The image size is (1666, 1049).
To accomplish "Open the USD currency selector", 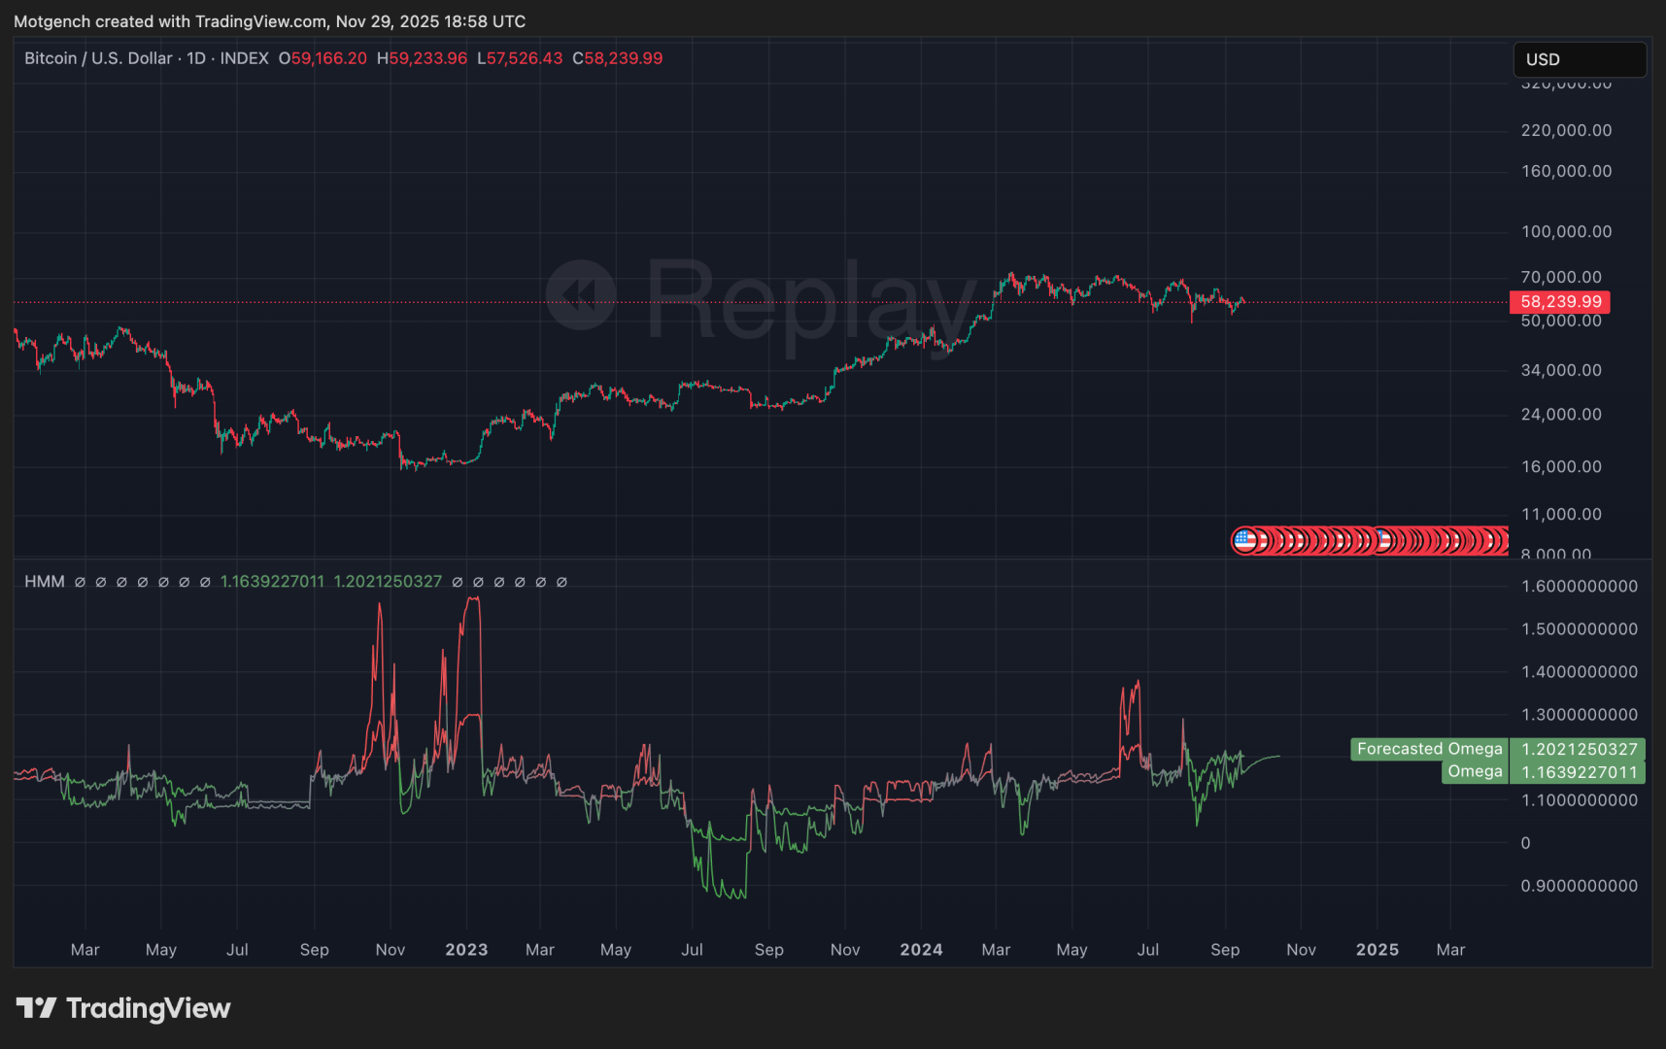I will point(1579,59).
